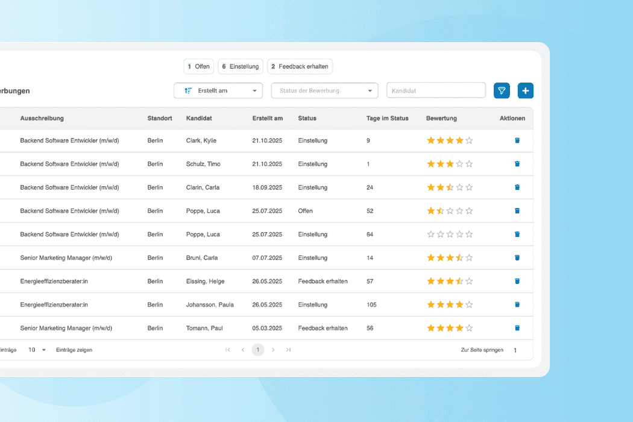Delete the Clark, Kylie application via trash icon
Viewport: 633px width, 422px height.
tap(517, 140)
